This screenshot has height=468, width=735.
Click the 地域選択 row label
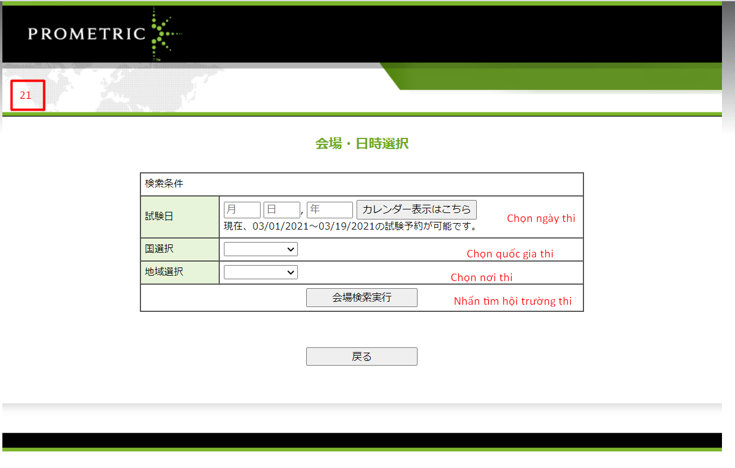coord(164,272)
